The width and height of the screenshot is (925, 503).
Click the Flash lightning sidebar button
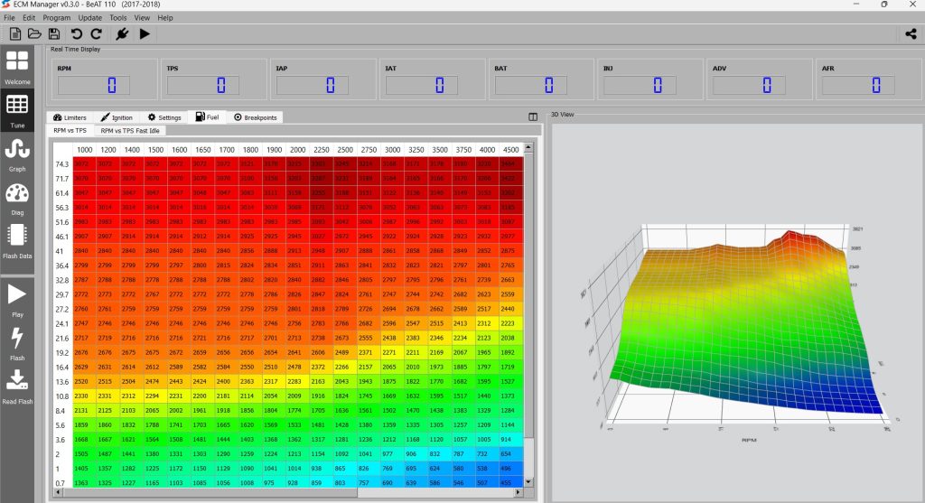[x=17, y=344]
